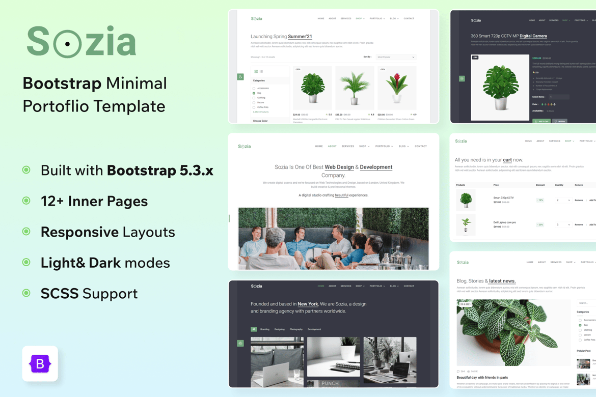Open red flower plant product thumbnail

point(397,88)
